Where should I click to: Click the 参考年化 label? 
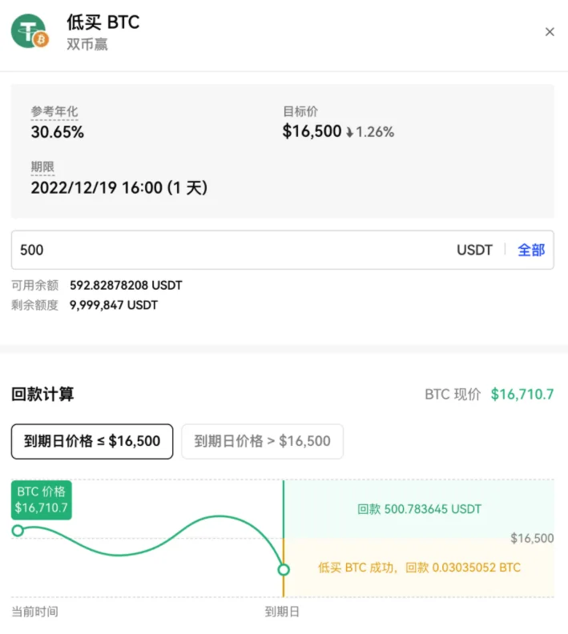(54, 111)
